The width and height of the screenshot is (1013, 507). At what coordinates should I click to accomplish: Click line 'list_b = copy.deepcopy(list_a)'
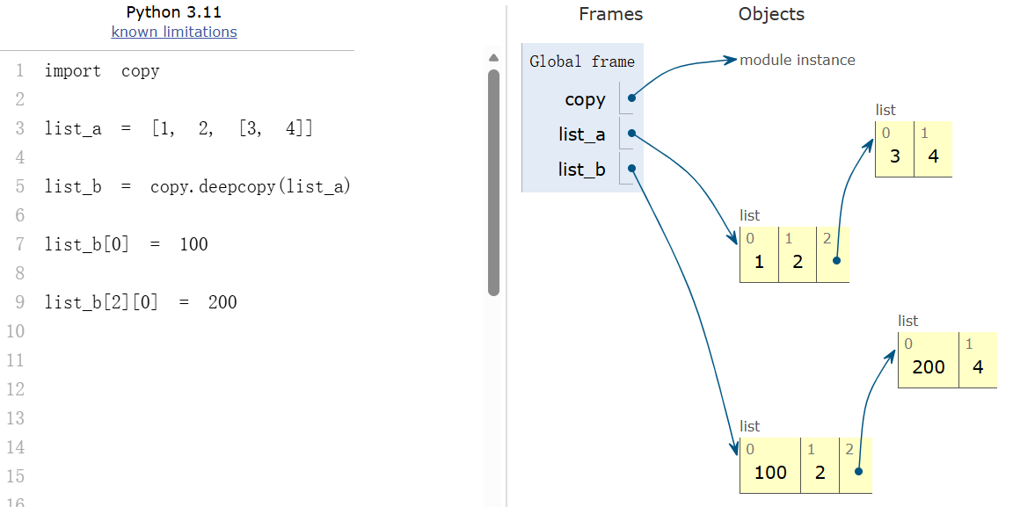[197, 186]
